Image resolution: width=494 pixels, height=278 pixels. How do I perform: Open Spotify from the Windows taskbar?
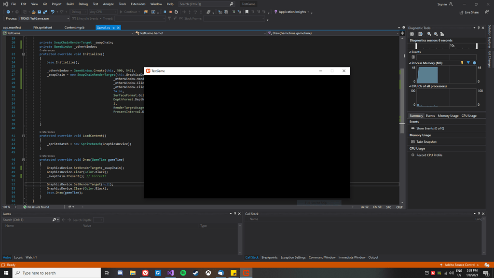click(x=183, y=273)
